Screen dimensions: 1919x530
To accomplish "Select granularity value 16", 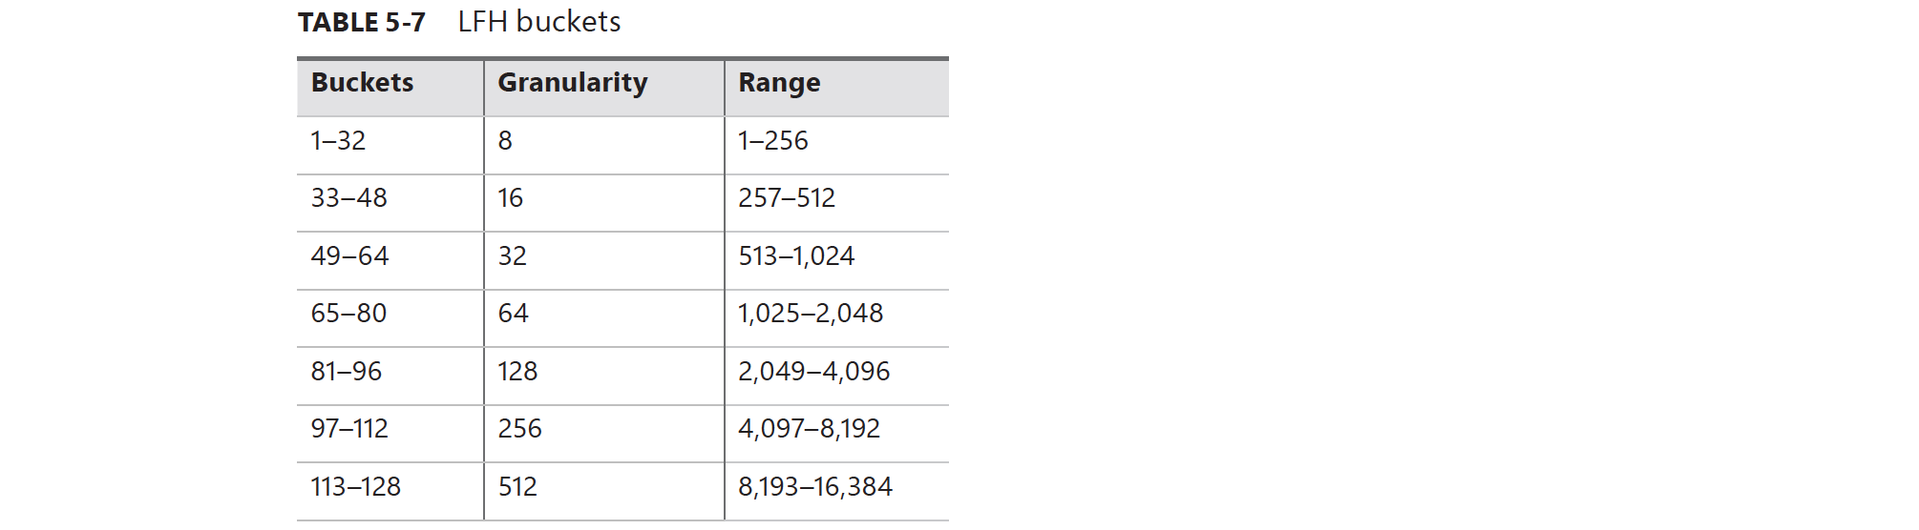I will 510,198.
